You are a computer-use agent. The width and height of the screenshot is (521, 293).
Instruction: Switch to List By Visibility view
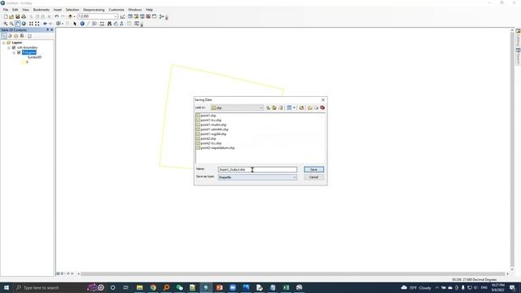pos(16,36)
